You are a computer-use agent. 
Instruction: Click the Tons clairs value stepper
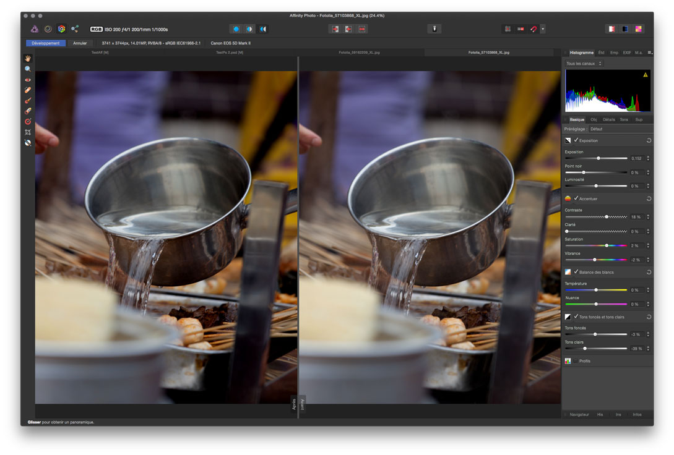pos(648,349)
